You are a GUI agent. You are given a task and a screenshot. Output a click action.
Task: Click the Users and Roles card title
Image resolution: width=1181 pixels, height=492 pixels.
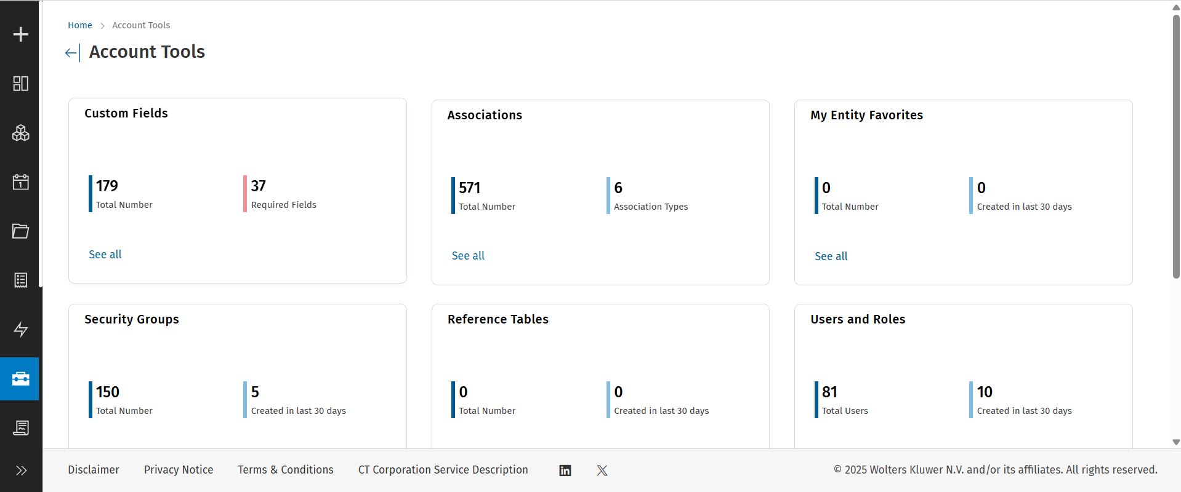click(x=858, y=319)
